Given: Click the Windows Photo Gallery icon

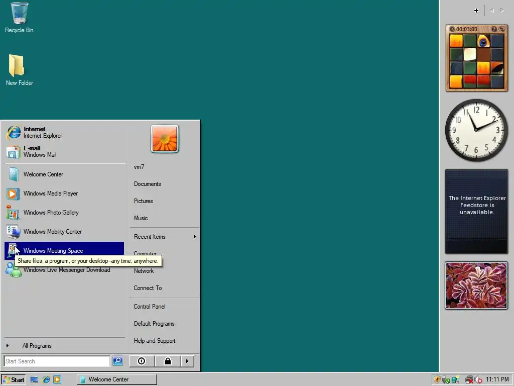Looking at the screenshot, I should click(13, 213).
